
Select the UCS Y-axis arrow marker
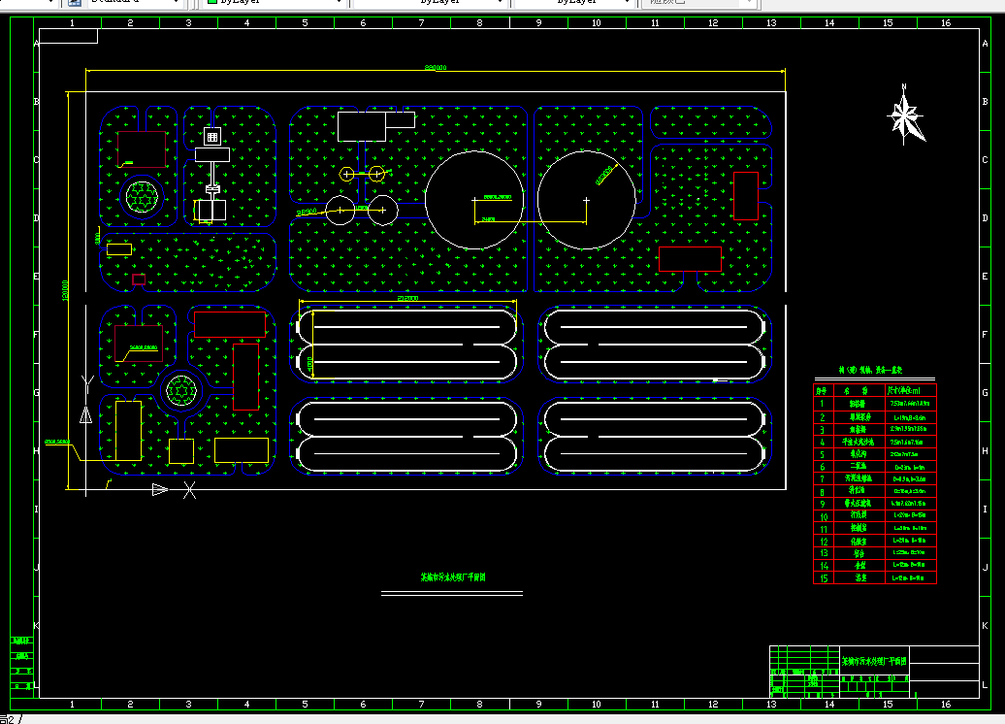click(x=86, y=415)
